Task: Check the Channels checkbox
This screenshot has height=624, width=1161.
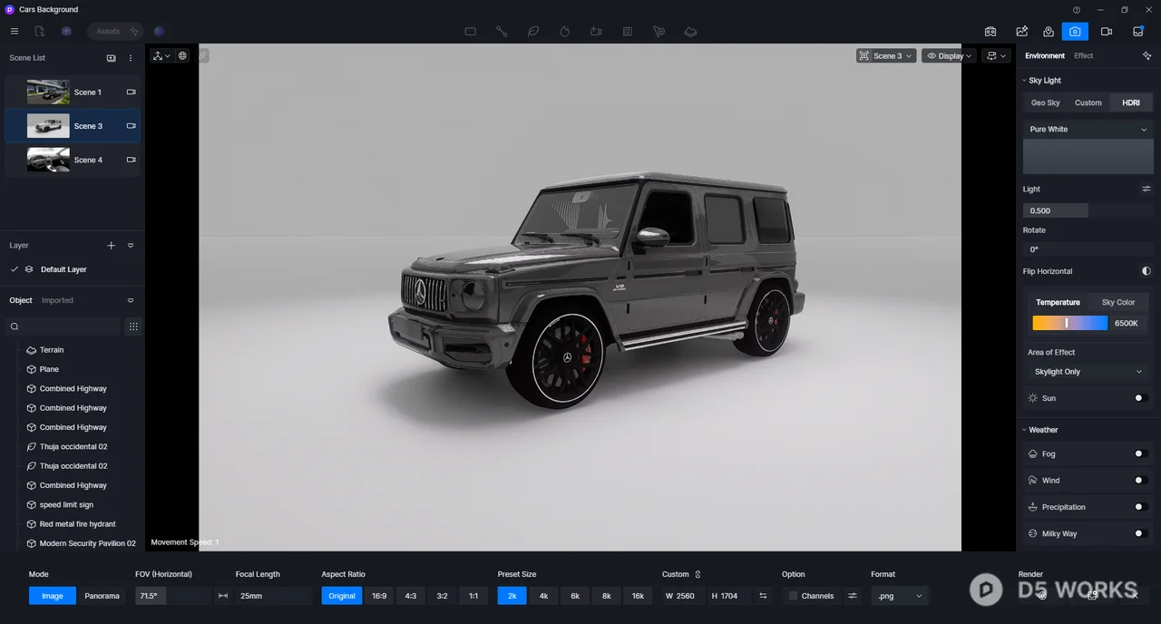Action: [793, 596]
